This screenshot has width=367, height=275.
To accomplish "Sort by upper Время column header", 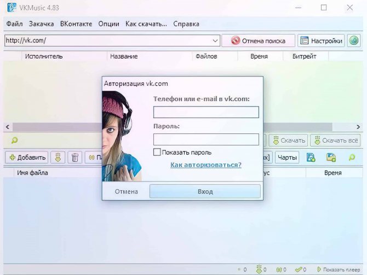I will pyautogui.click(x=260, y=56).
